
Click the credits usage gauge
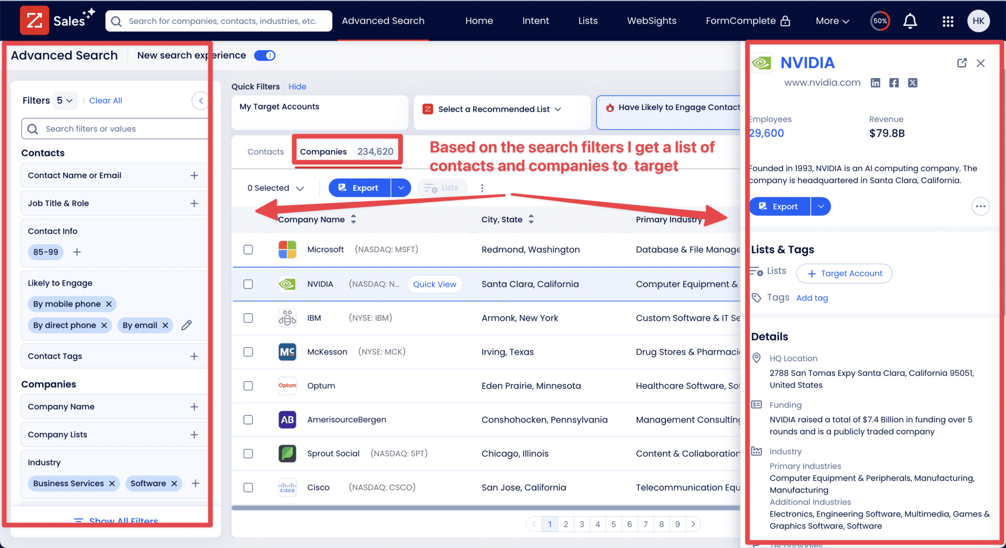click(x=880, y=21)
